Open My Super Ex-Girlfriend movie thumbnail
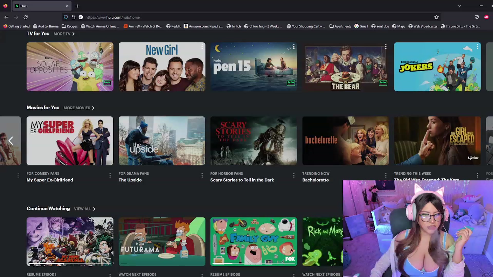Image resolution: width=493 pixels, height=277 pixels. [70, 141]
